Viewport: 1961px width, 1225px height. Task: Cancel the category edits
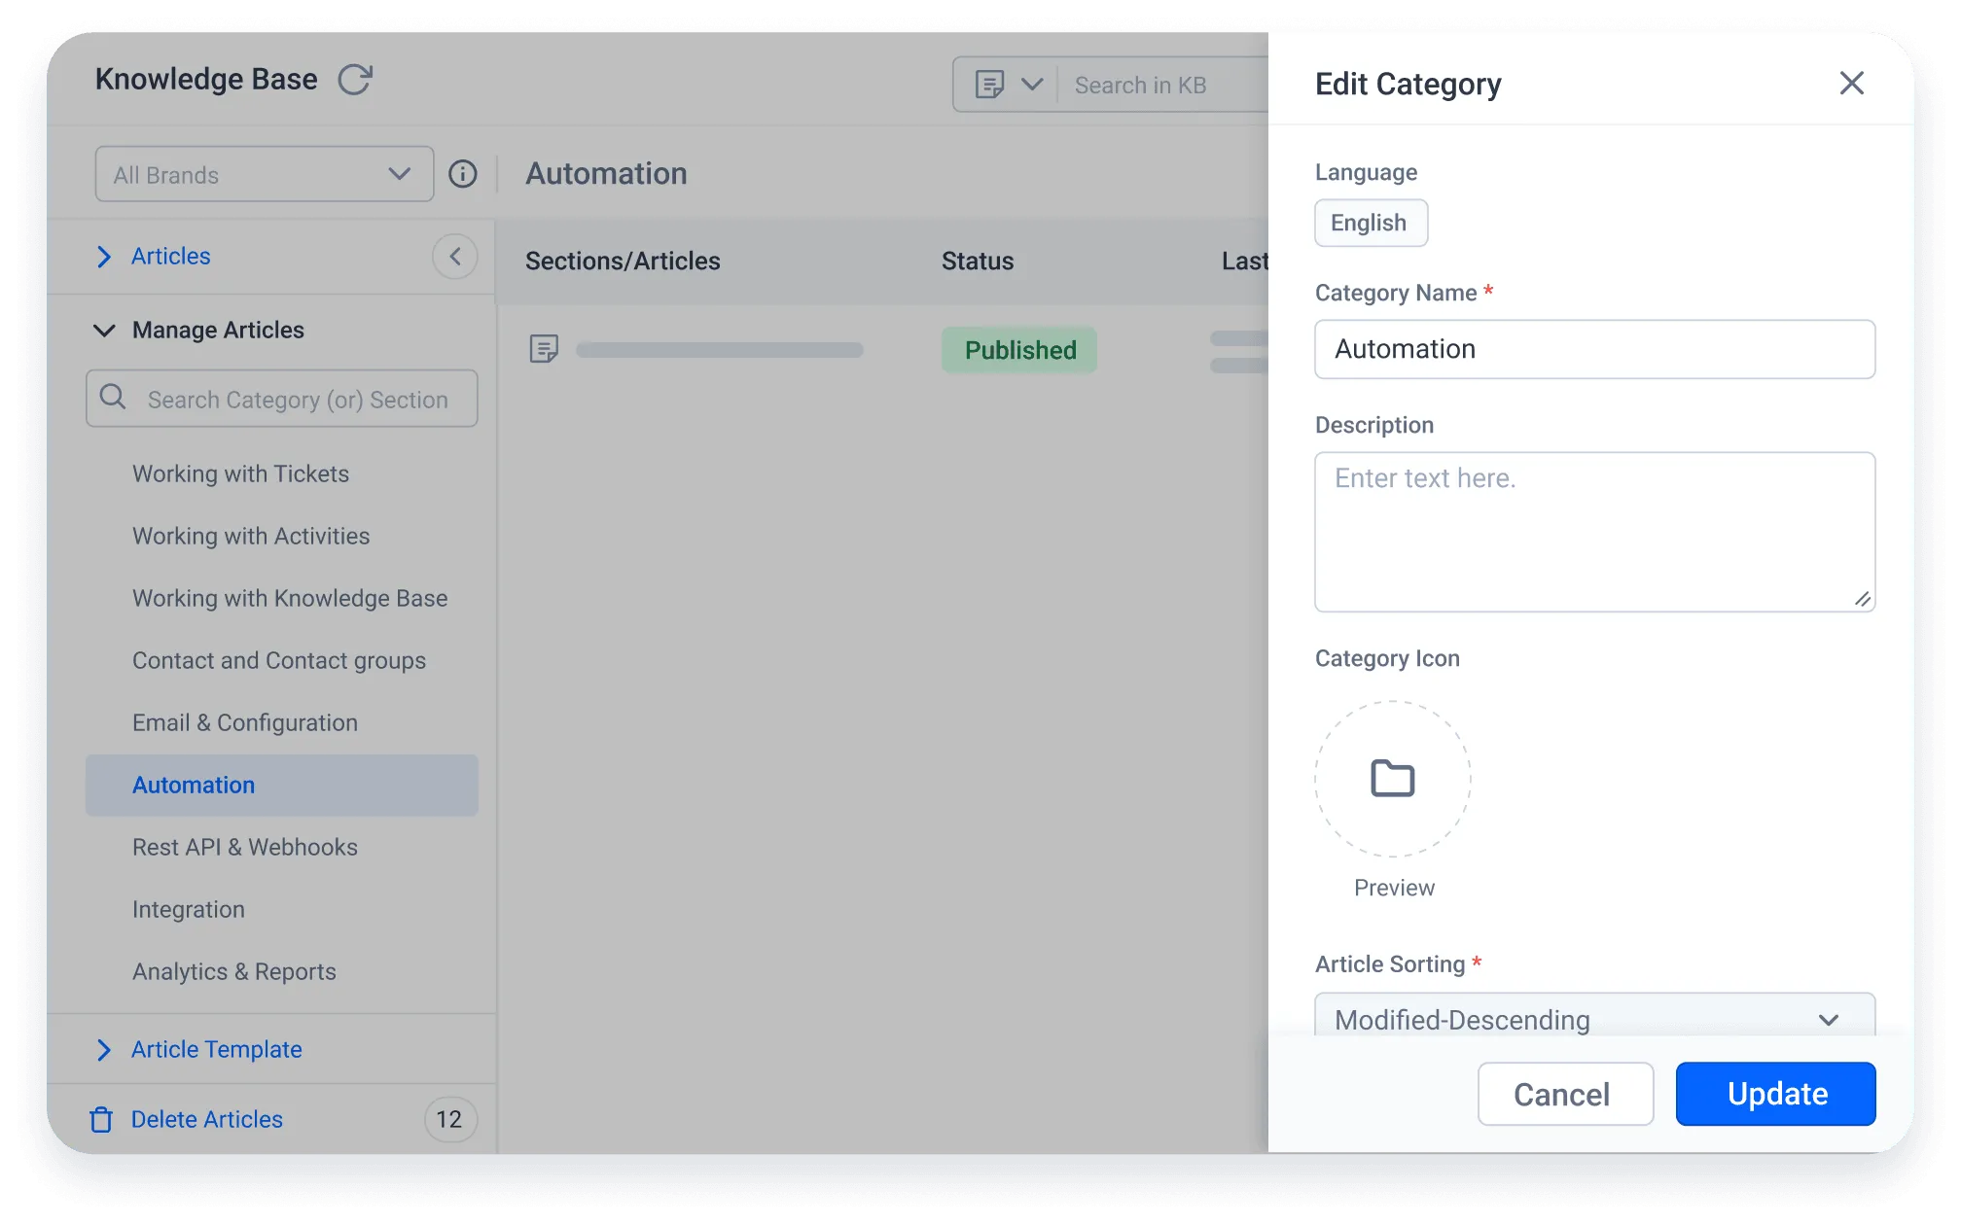[1564, 1094]
